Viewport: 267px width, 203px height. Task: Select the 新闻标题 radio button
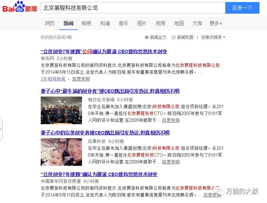[174, 37]
